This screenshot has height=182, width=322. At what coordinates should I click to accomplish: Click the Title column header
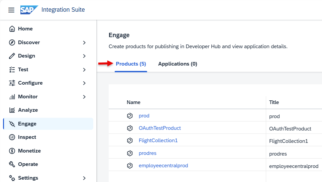274,102
